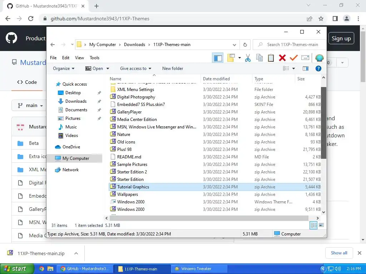Click the Cut scissors icon in Explorer toolbar

248,58
